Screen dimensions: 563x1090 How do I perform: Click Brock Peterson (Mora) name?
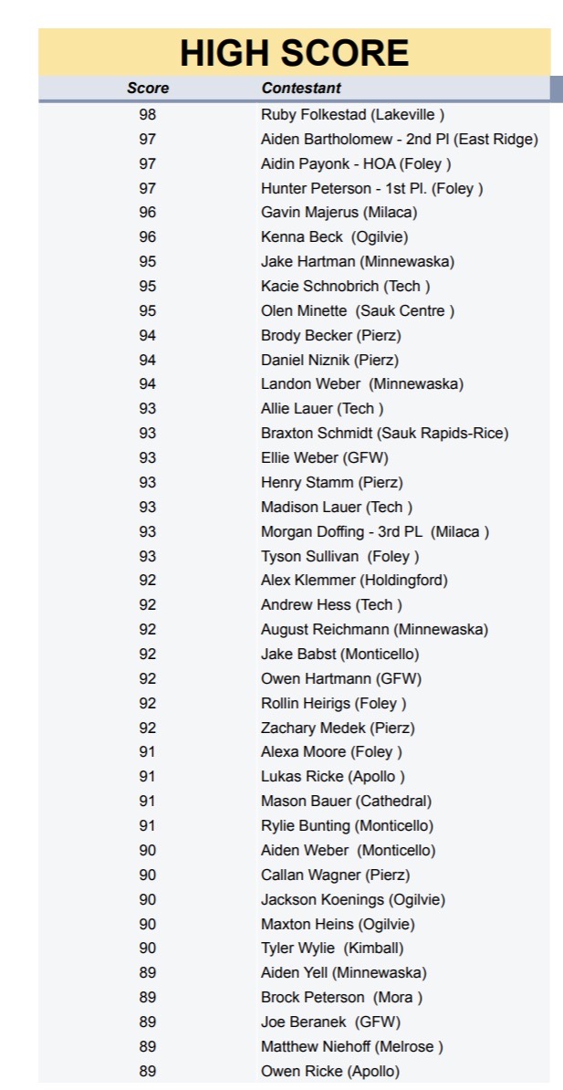pyautogui.click(x=341, y=997)
